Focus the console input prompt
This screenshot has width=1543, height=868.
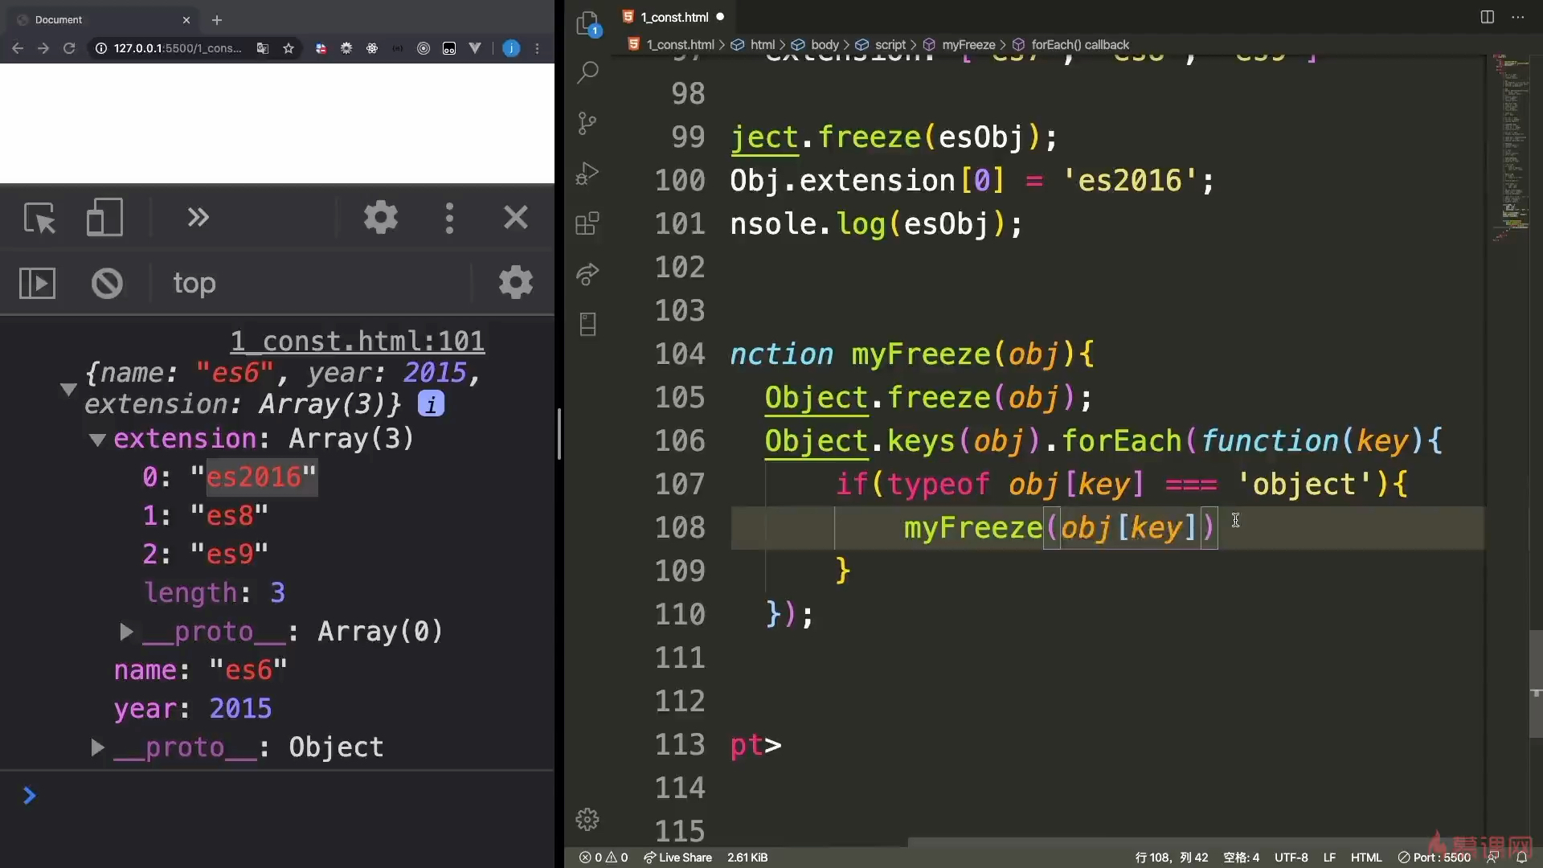point(289,796)
